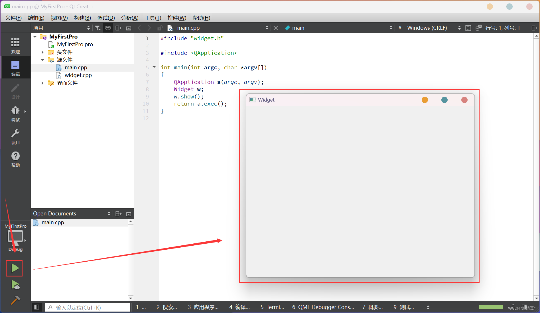This screenshot has height=313, width=540.
Task: Select main.cpp in Open Documents list
Action: 53,223
